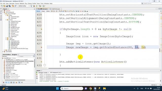This screenshot has width=162, height=91.
Task: Toggle Show Non-Public Members filter in Navigator
Action: (x=11, y=82)
